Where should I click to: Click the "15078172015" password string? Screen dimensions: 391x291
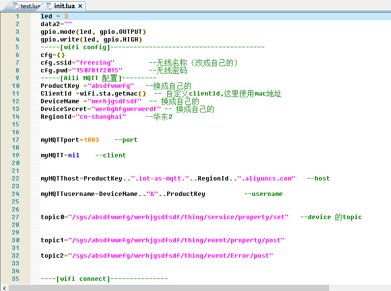click(x=97, y=70)
